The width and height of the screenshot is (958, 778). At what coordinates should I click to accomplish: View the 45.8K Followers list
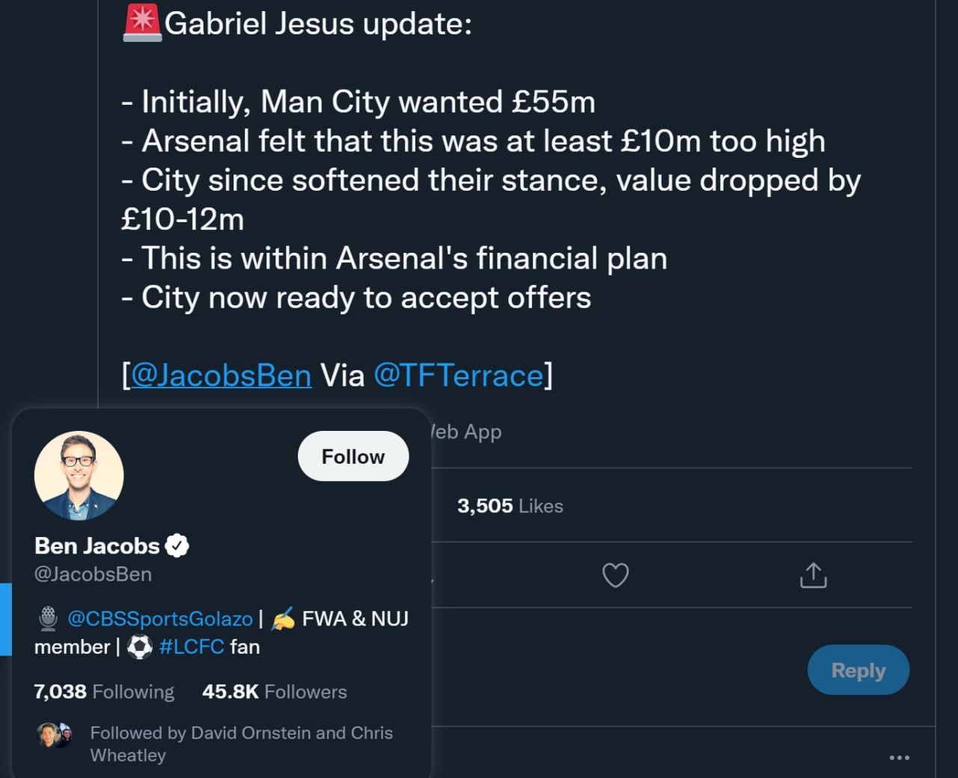(x=274, y=692)
